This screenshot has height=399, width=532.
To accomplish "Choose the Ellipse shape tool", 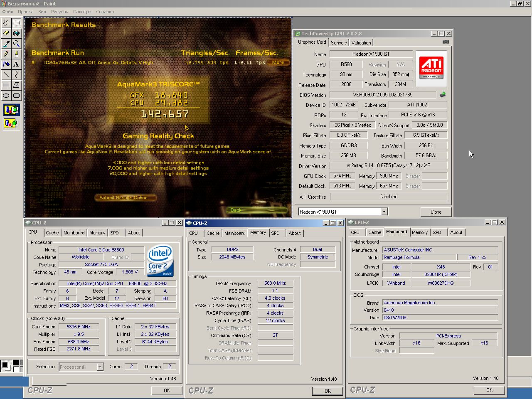I will tap(6, 95).
